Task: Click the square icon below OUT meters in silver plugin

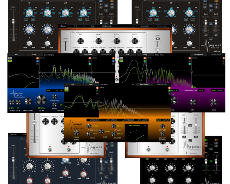Action: point(190,140)
